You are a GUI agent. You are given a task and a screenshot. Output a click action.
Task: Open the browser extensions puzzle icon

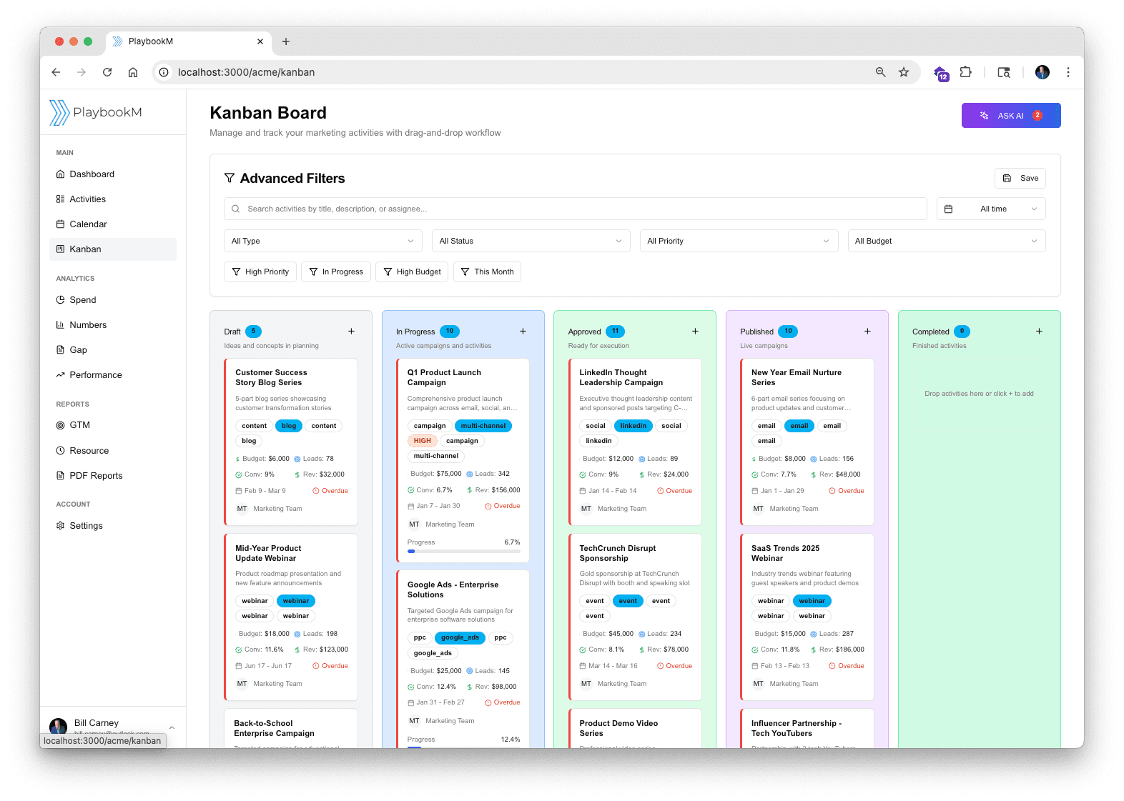(966, 72)
